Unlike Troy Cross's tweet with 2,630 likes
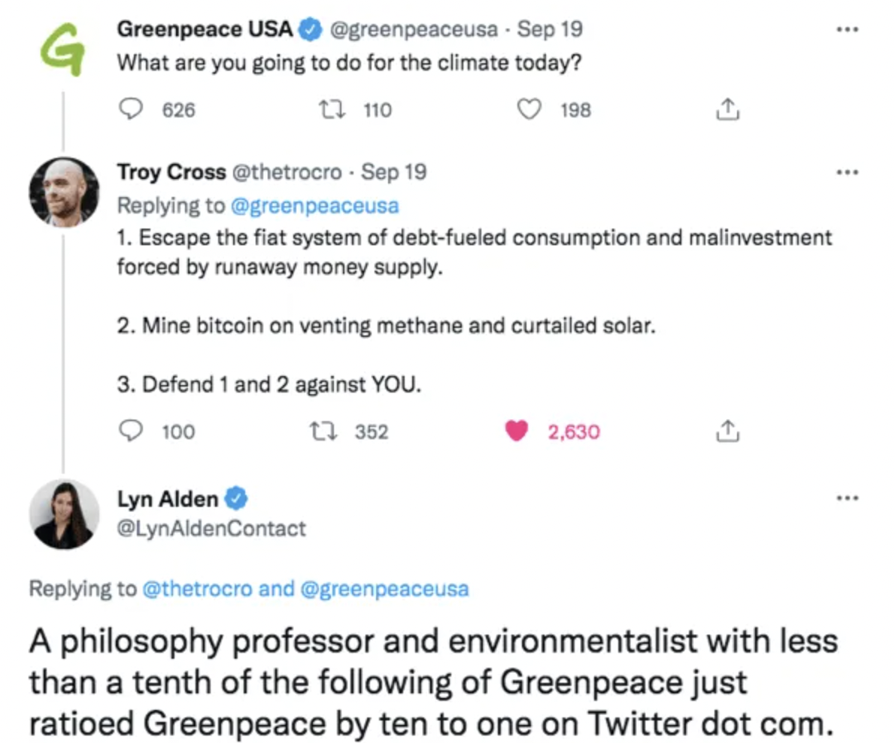The height and width of the screenshot is (743, 895). [515, 432]
